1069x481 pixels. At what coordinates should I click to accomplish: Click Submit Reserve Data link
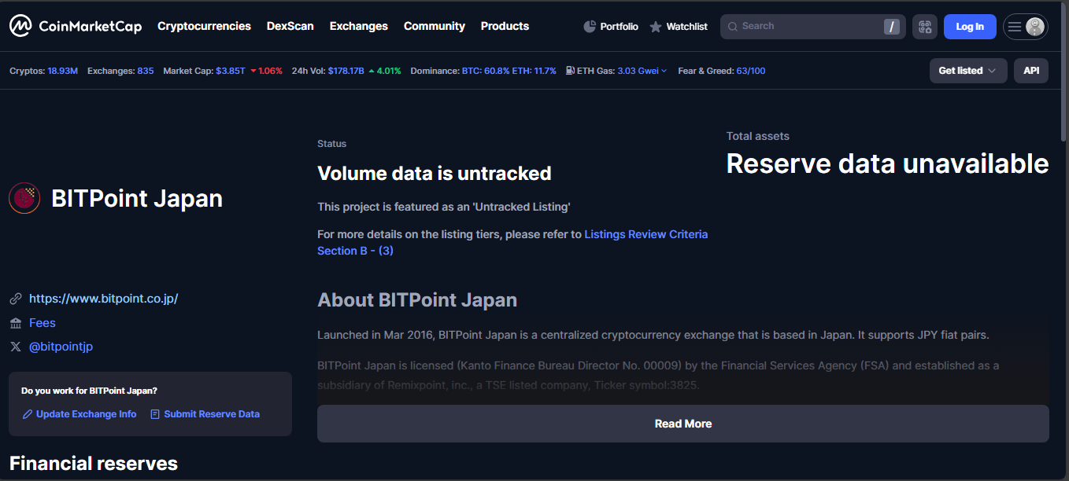[x=211, y=414]
